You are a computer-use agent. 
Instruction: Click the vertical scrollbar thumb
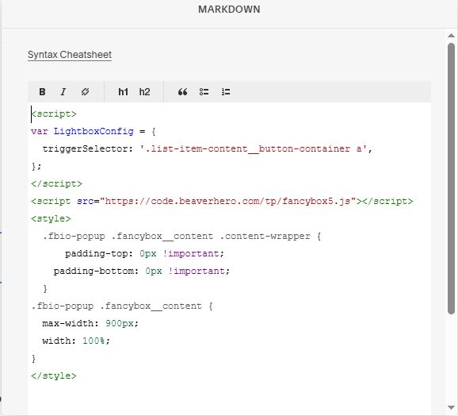[452, 179]
